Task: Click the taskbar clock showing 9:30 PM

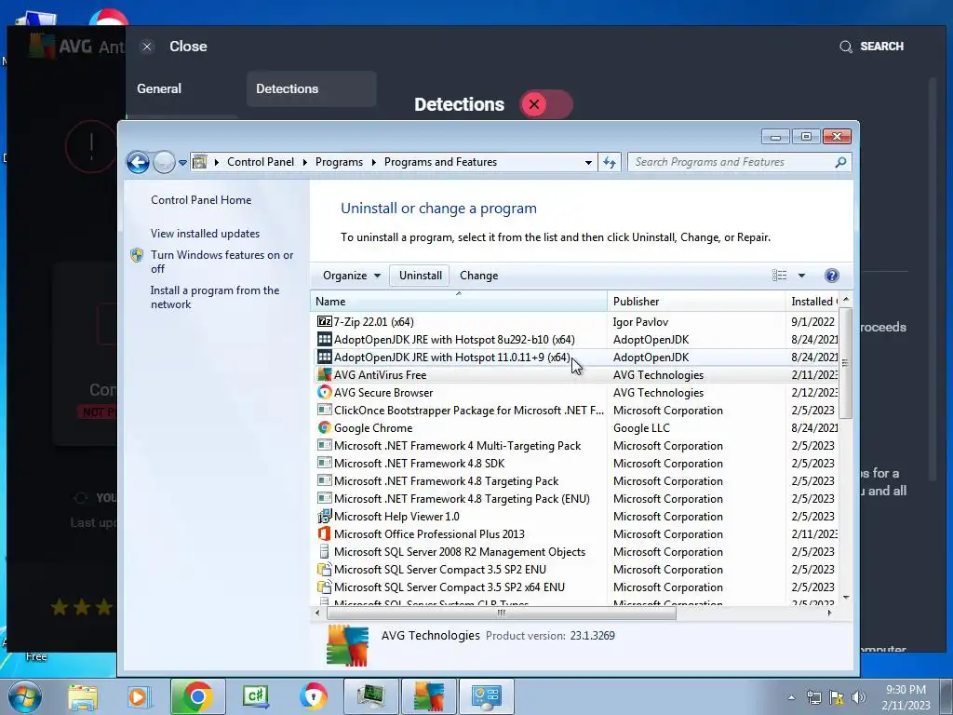Action: (x=906, y=697)
